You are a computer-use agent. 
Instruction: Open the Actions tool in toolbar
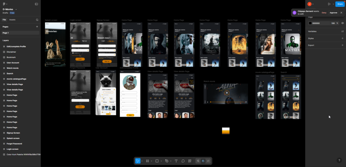pos(190,161)
